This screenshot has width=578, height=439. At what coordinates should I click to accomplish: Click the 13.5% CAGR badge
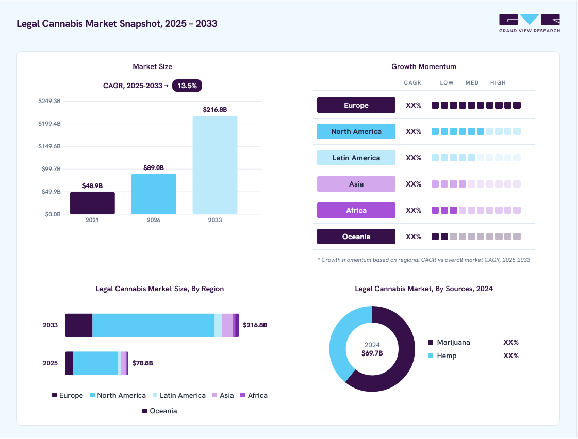(x=187, y=86)
